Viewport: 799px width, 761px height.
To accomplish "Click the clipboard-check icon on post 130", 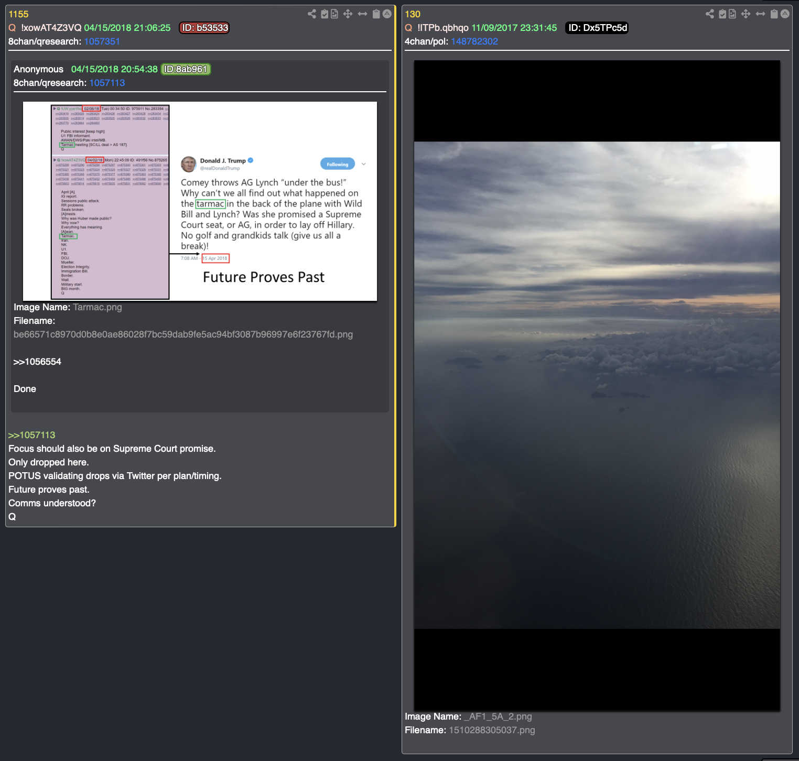I will coord(722,14).
